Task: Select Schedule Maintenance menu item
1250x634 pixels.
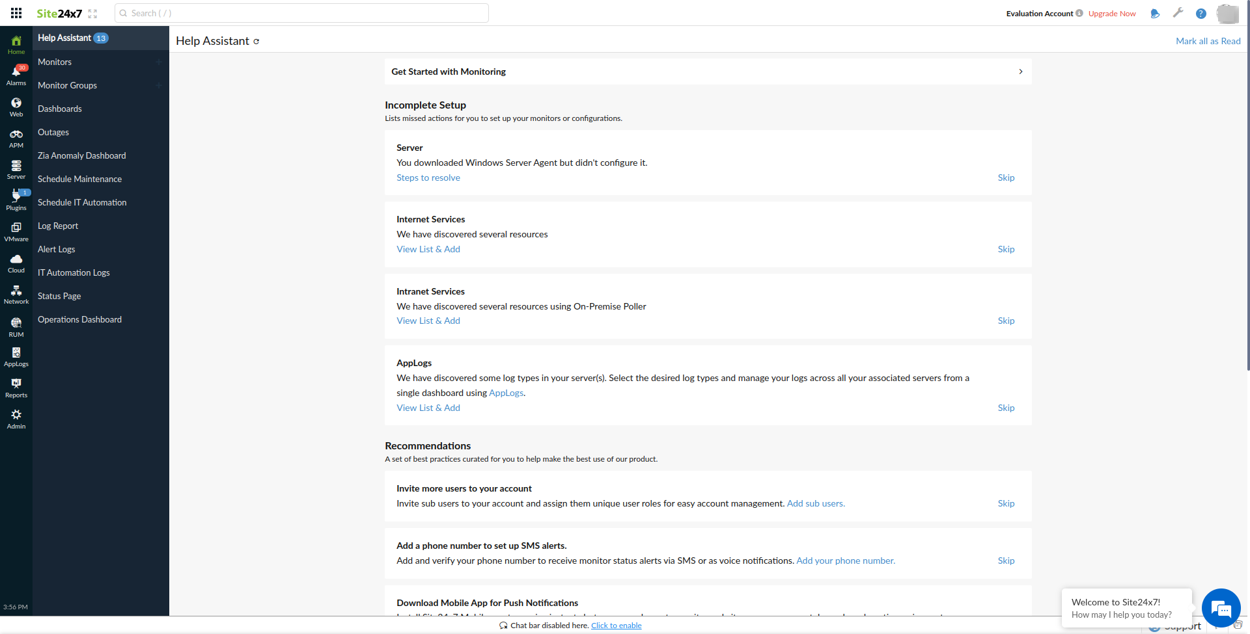Action: (x=79, y=179)
